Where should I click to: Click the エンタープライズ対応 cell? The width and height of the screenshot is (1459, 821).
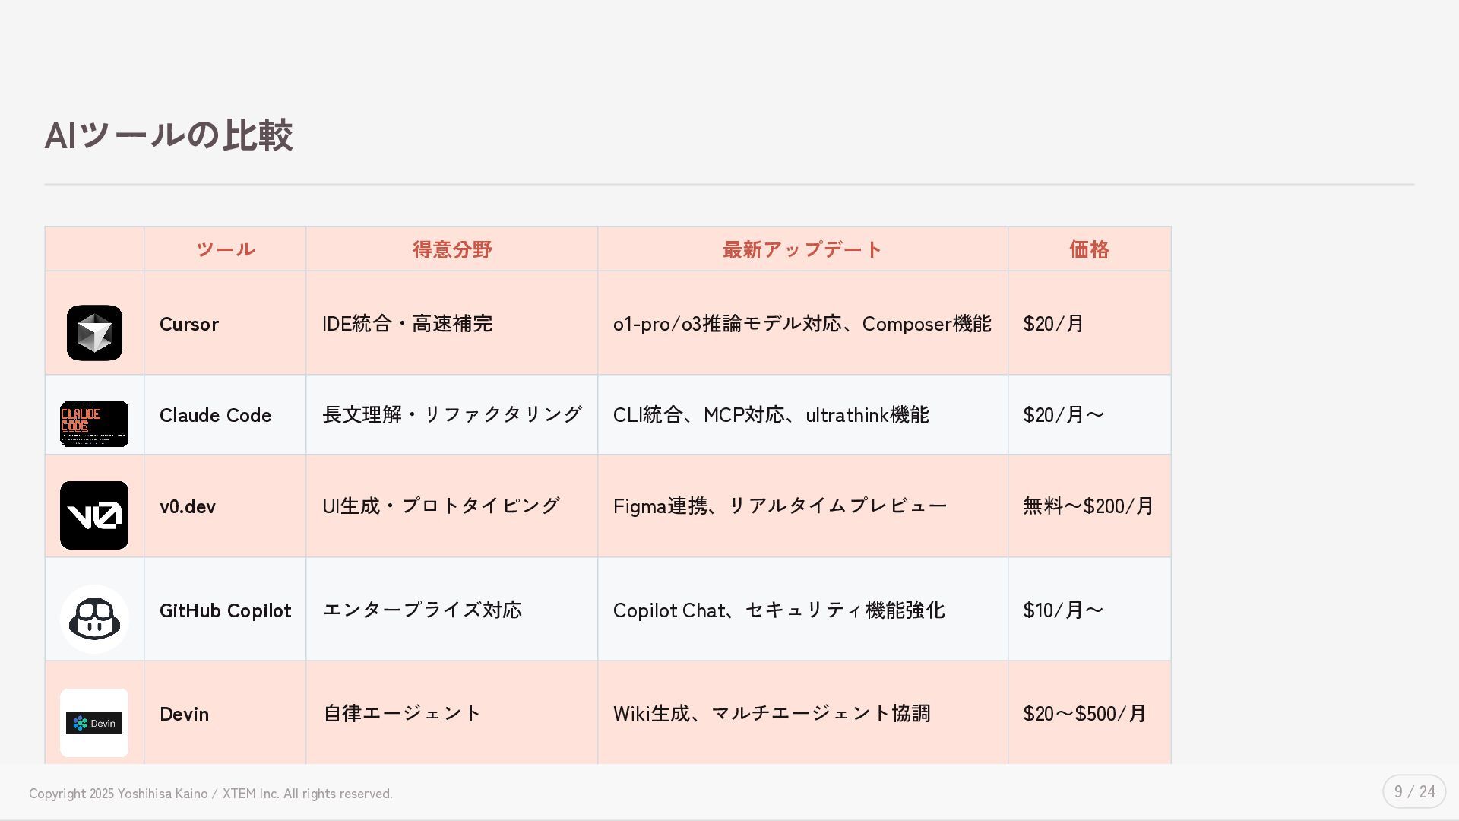(423, 610)
